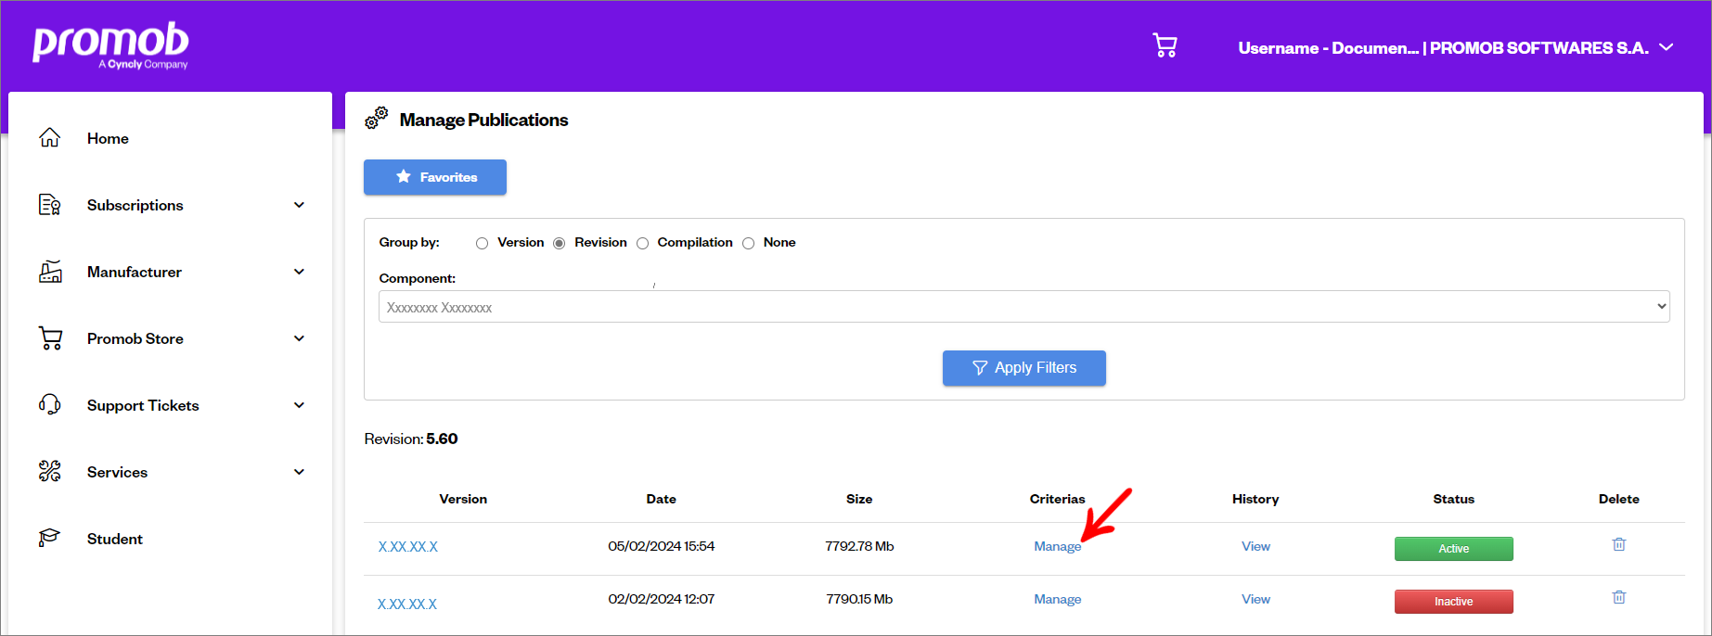Expand the Support Tickets menu chevron
Screen dimensions: 1712x636
(x=299, y=405)
